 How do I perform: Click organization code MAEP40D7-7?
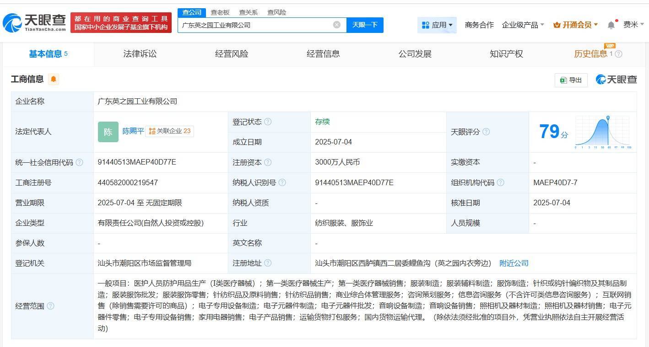[x=555, y=182]
